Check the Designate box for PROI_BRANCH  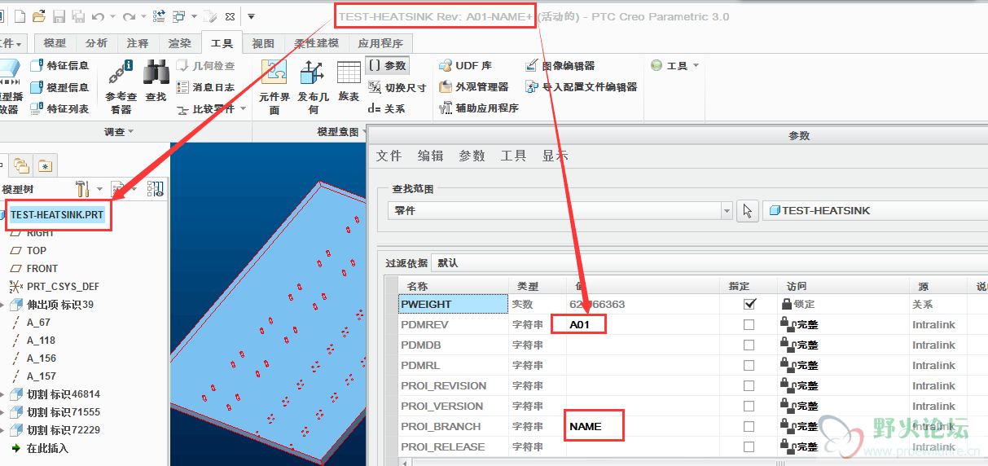pyautogui.click(x=749, y=426)
